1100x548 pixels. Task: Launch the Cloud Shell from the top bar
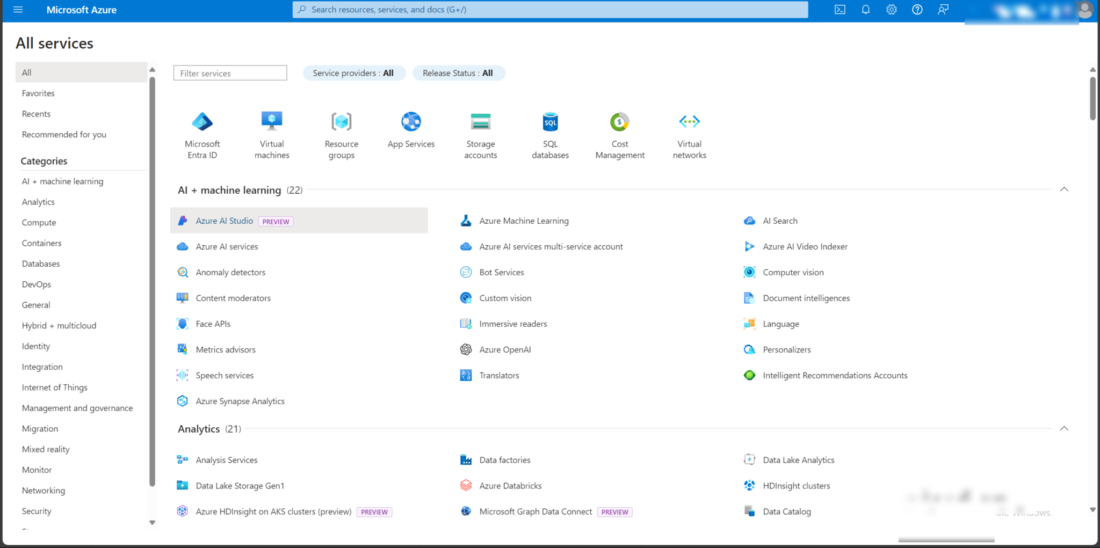[x=840, y=9]
